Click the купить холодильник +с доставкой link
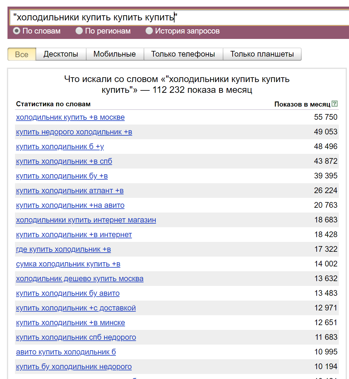The height and width of the screenshot is (379, 349). pos(76,308)
